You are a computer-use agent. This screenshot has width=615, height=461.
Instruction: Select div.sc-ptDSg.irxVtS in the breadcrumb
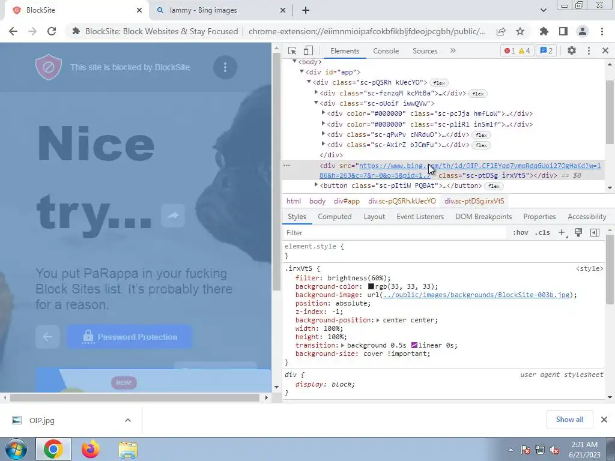(x=474, y=201)
